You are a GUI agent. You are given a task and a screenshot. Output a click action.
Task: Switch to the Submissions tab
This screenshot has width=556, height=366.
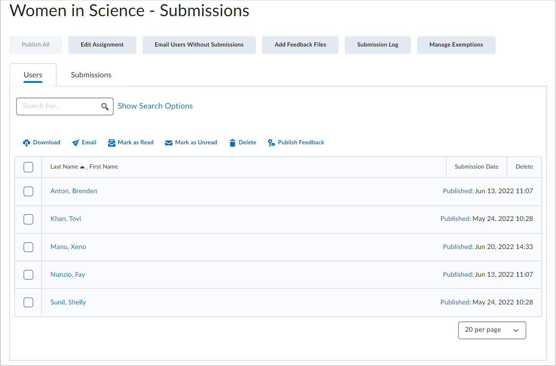[x=91, y=75]
